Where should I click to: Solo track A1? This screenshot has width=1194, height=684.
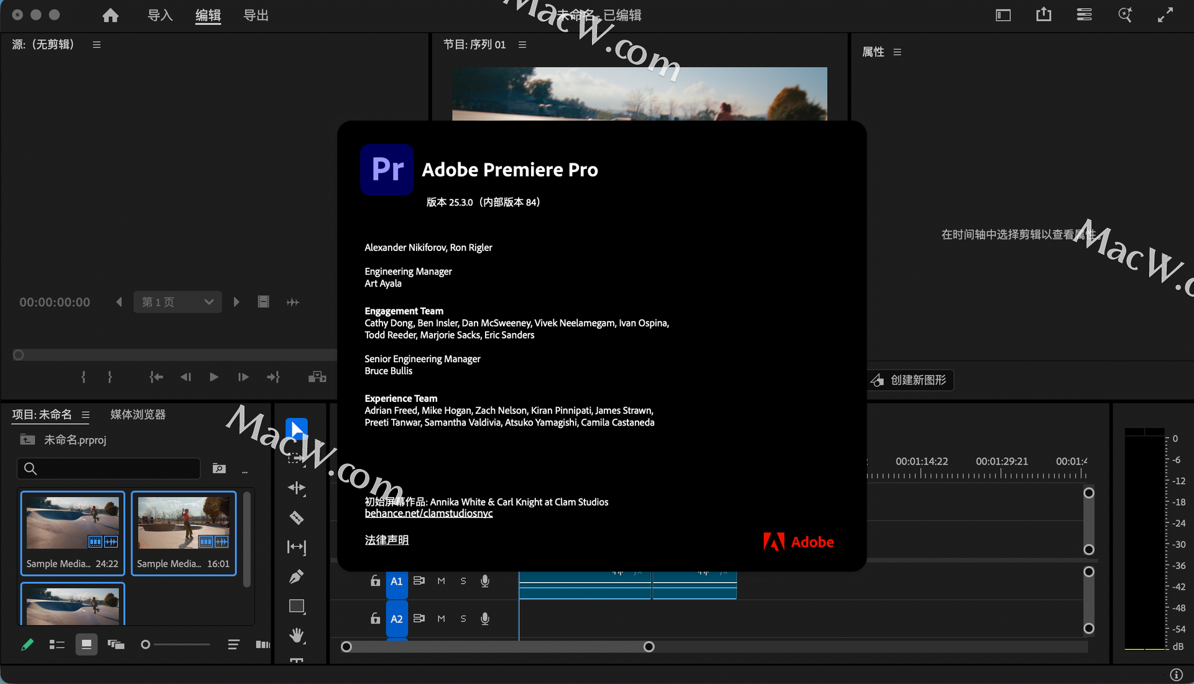click(463, 581)
